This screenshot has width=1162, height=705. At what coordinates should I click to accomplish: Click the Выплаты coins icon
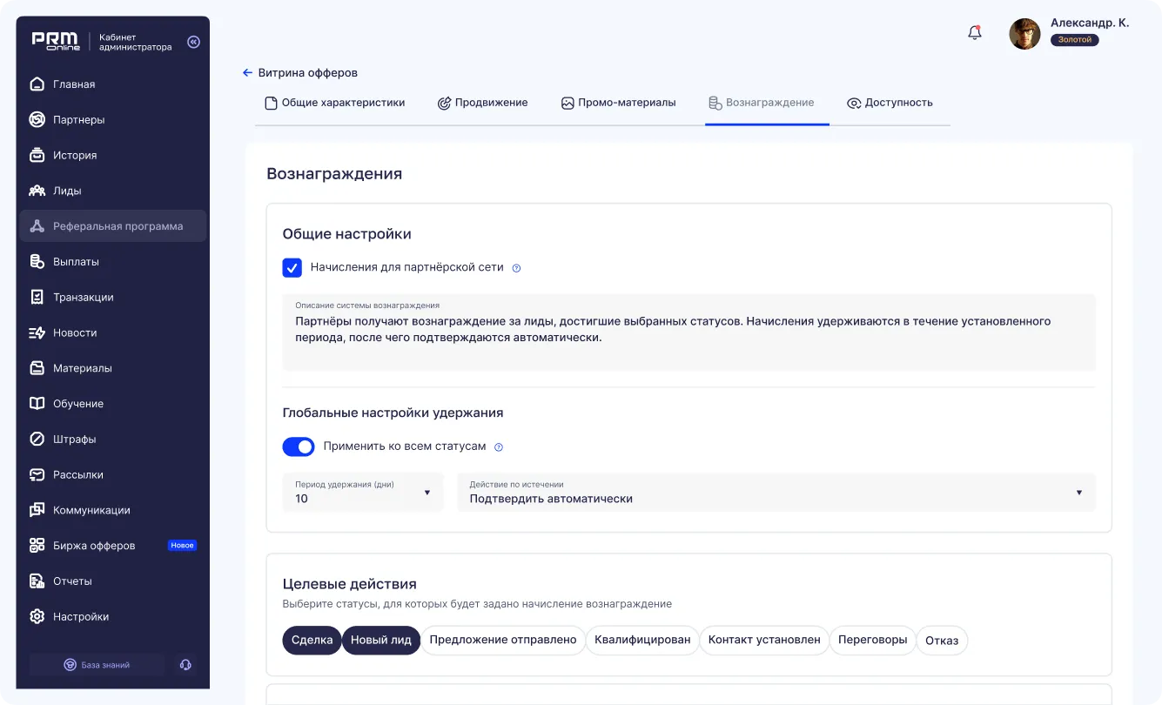37,262
